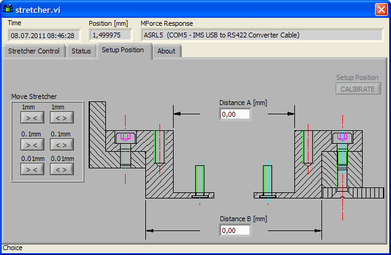Move stretcher outward by 1mm
Screen dimensions: 391x255
[62, 118]
